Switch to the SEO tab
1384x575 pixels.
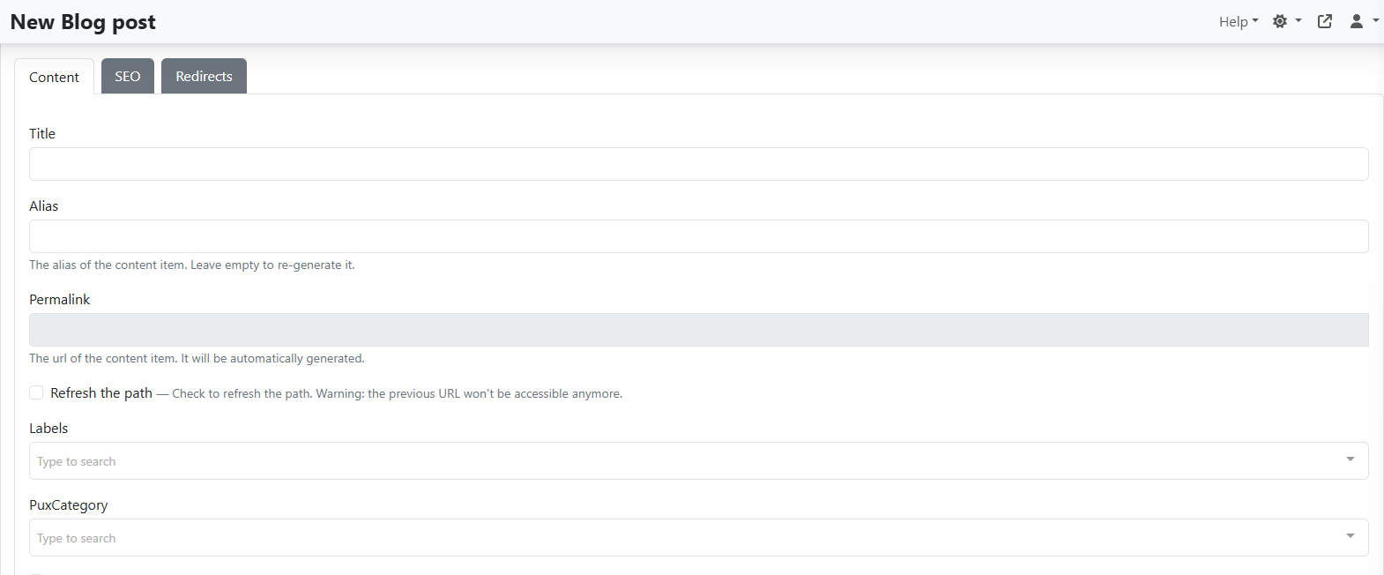click(x=128, y=76)
